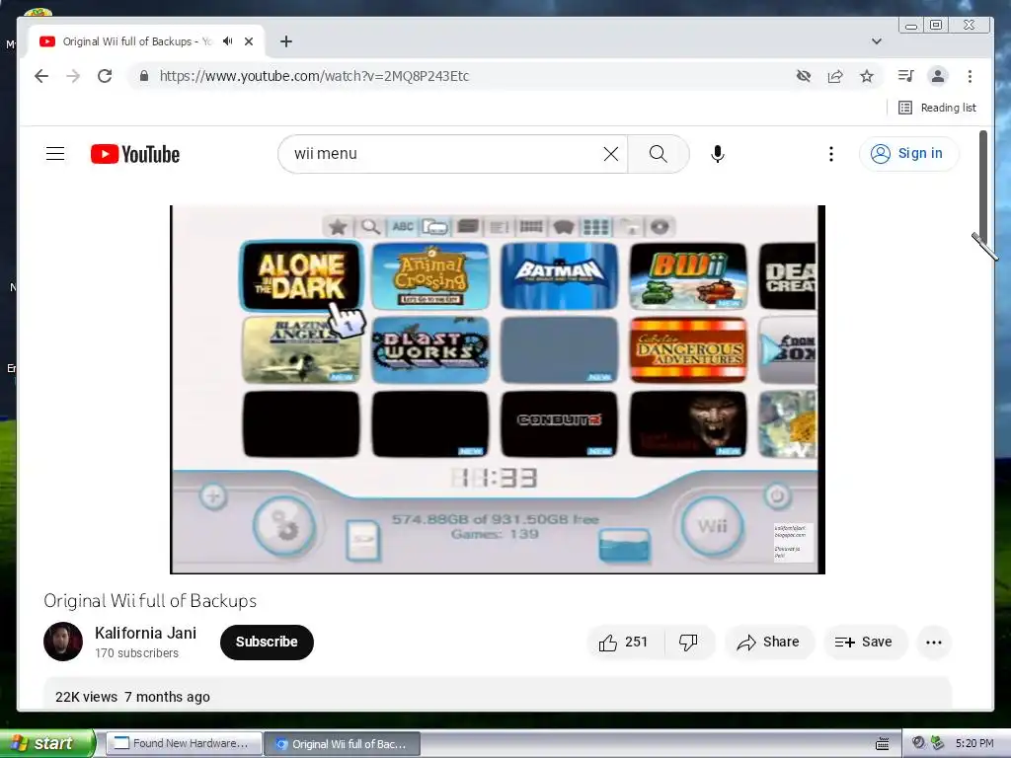The image size is (1011, 758).
Task: Click the magnifier icon in video toolbar
Action: tap(370, 227)
